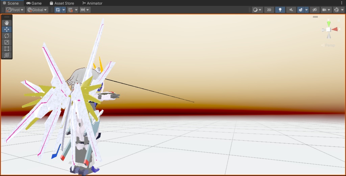346x176 pixels.
Task: Switch to the Game tab
Action: click(34, 3)
